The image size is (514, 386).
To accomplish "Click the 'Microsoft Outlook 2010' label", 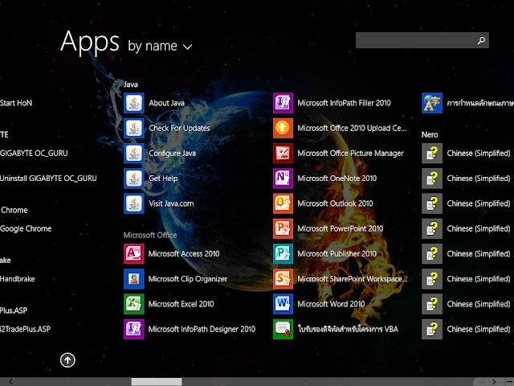I will point(336,203).
